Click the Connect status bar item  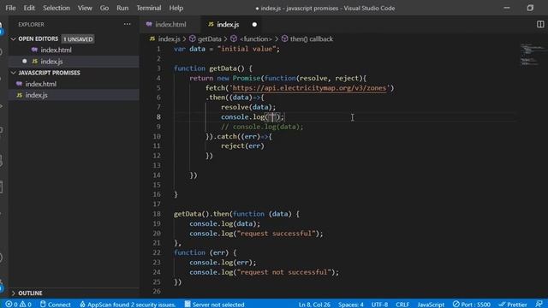(x=55, y=305)
